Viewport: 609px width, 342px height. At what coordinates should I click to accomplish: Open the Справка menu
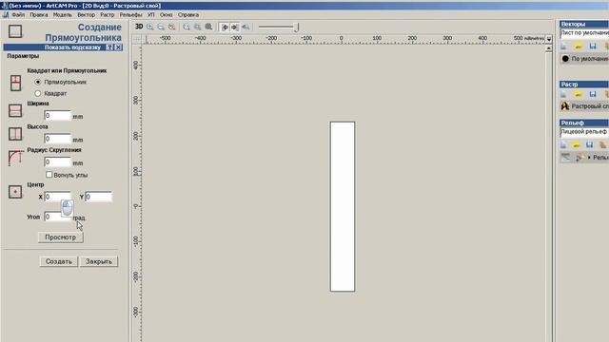pos(188,15)
